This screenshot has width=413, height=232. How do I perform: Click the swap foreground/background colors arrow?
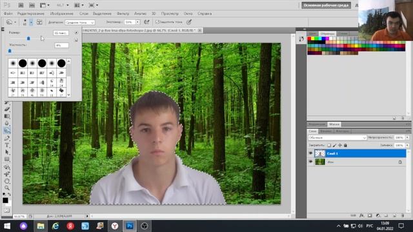click(x=9, y=194)
